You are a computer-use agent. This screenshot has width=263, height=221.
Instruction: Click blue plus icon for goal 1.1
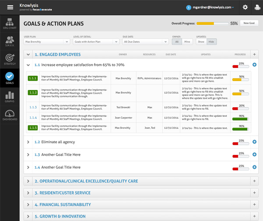(x=255, y=65)
